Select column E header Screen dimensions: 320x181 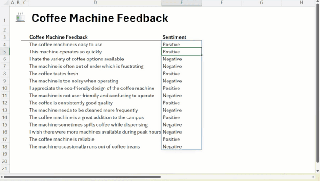[182, 3]
